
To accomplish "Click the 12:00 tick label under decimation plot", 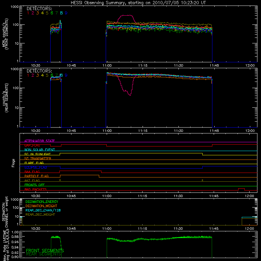I will 250,229.
